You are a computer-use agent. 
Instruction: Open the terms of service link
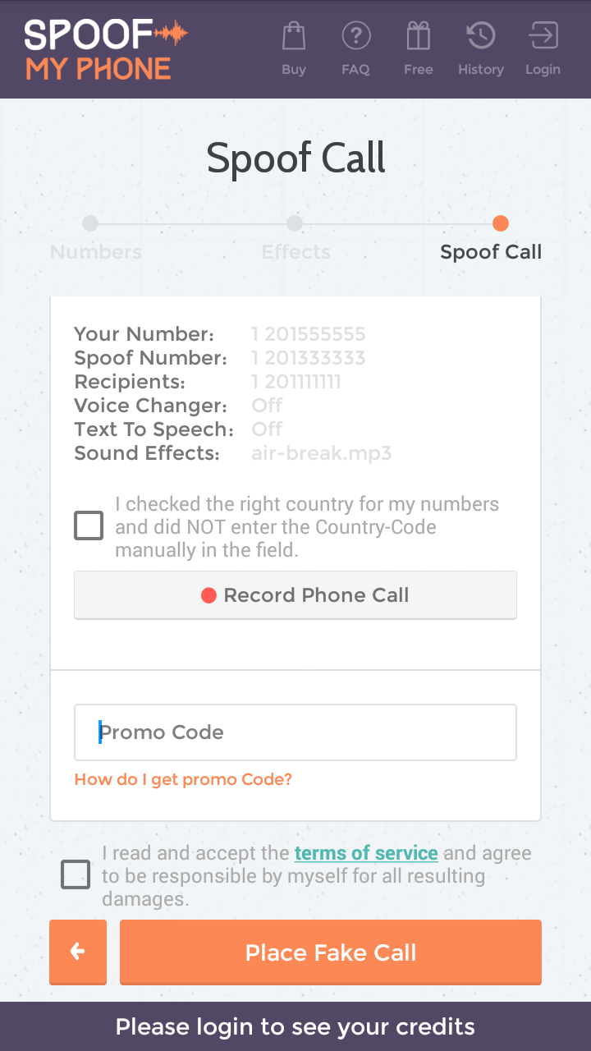tap(366, 853)
